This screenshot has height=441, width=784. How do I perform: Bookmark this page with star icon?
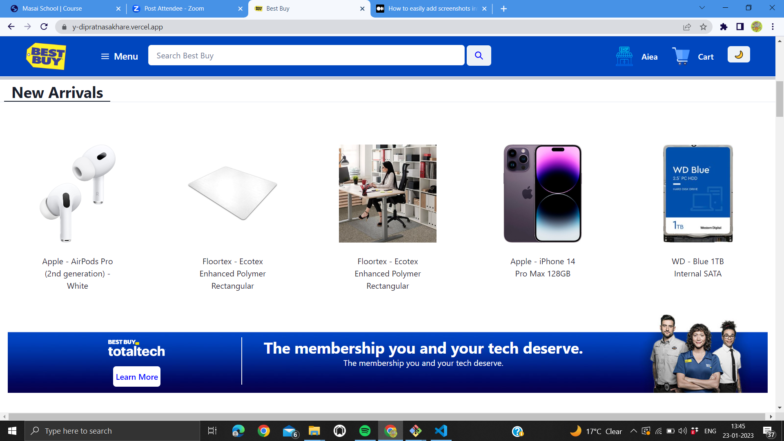pyautogui.click(x=703, y=27)
